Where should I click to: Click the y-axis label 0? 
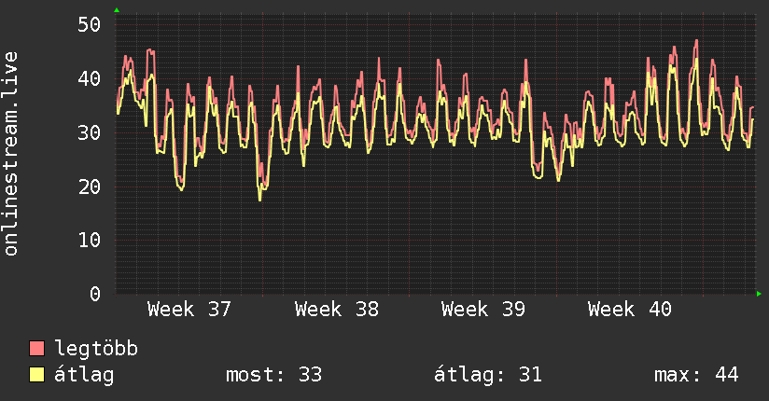click(95, 294)
